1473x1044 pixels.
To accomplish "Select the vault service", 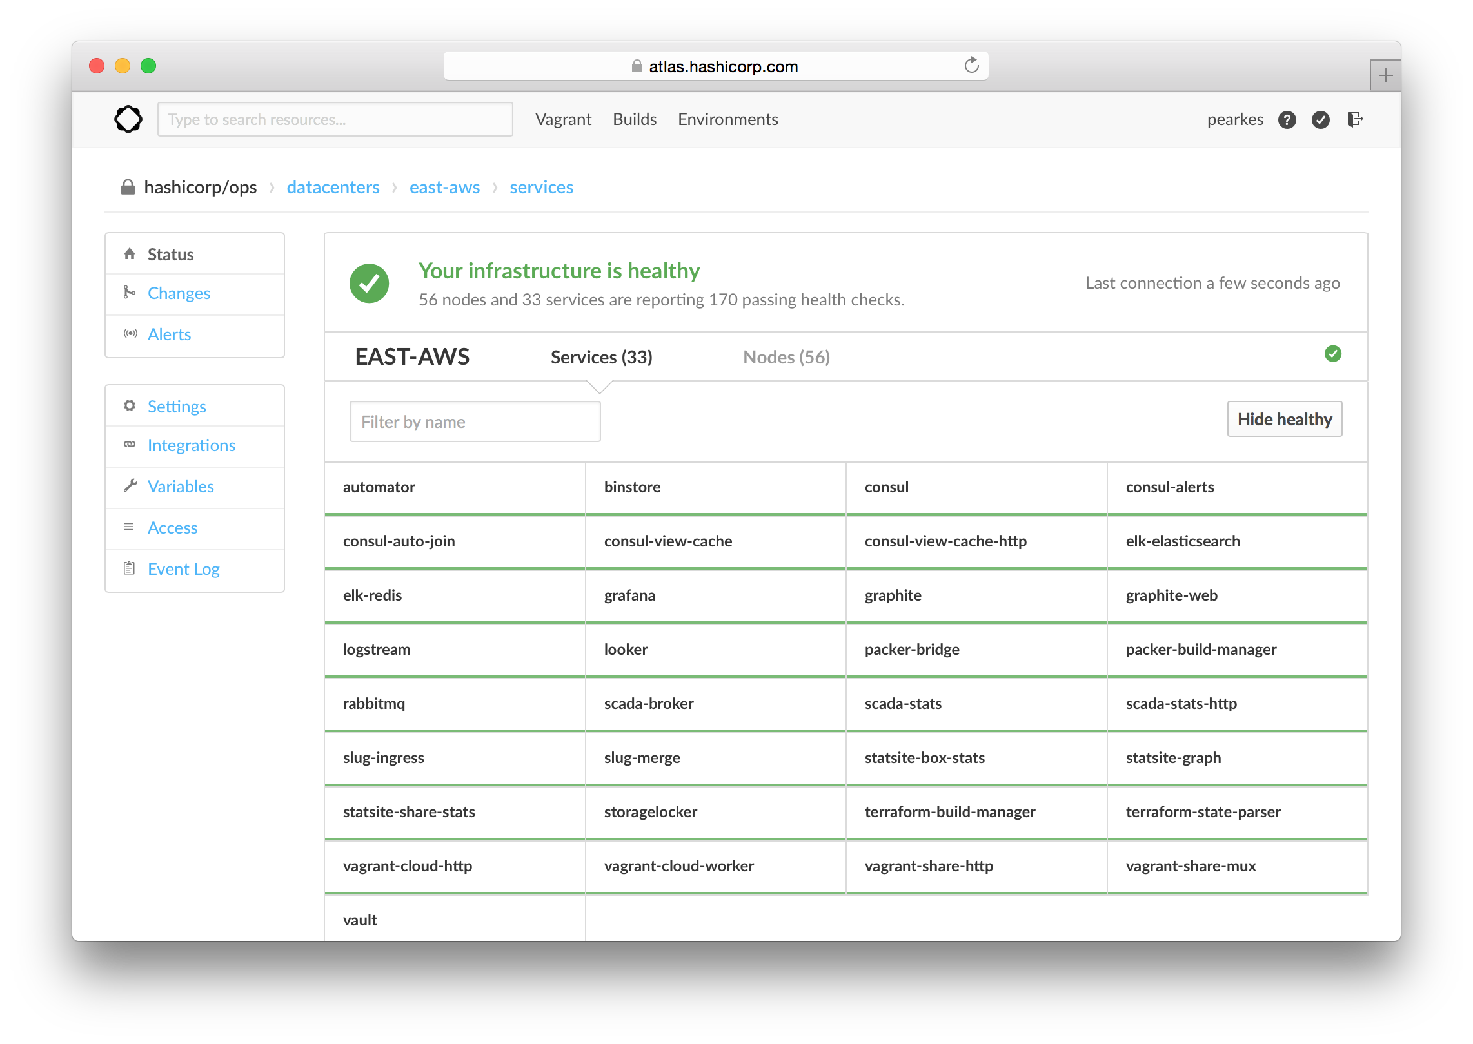I will (x=455, y=920).
